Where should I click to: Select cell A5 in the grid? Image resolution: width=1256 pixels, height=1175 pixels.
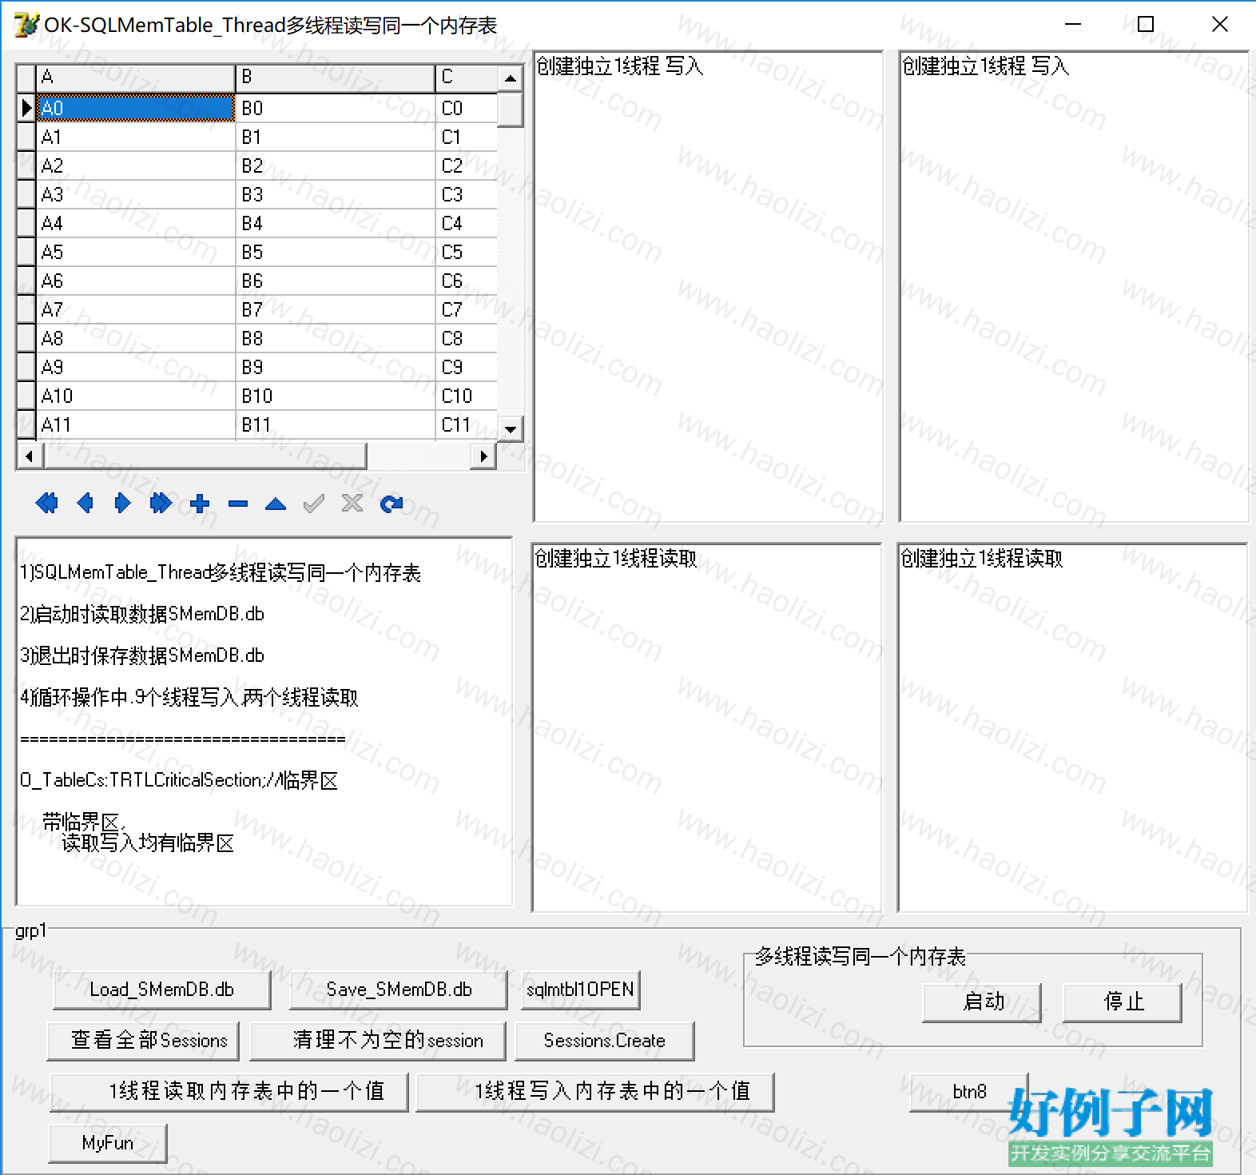click(136, 252)
